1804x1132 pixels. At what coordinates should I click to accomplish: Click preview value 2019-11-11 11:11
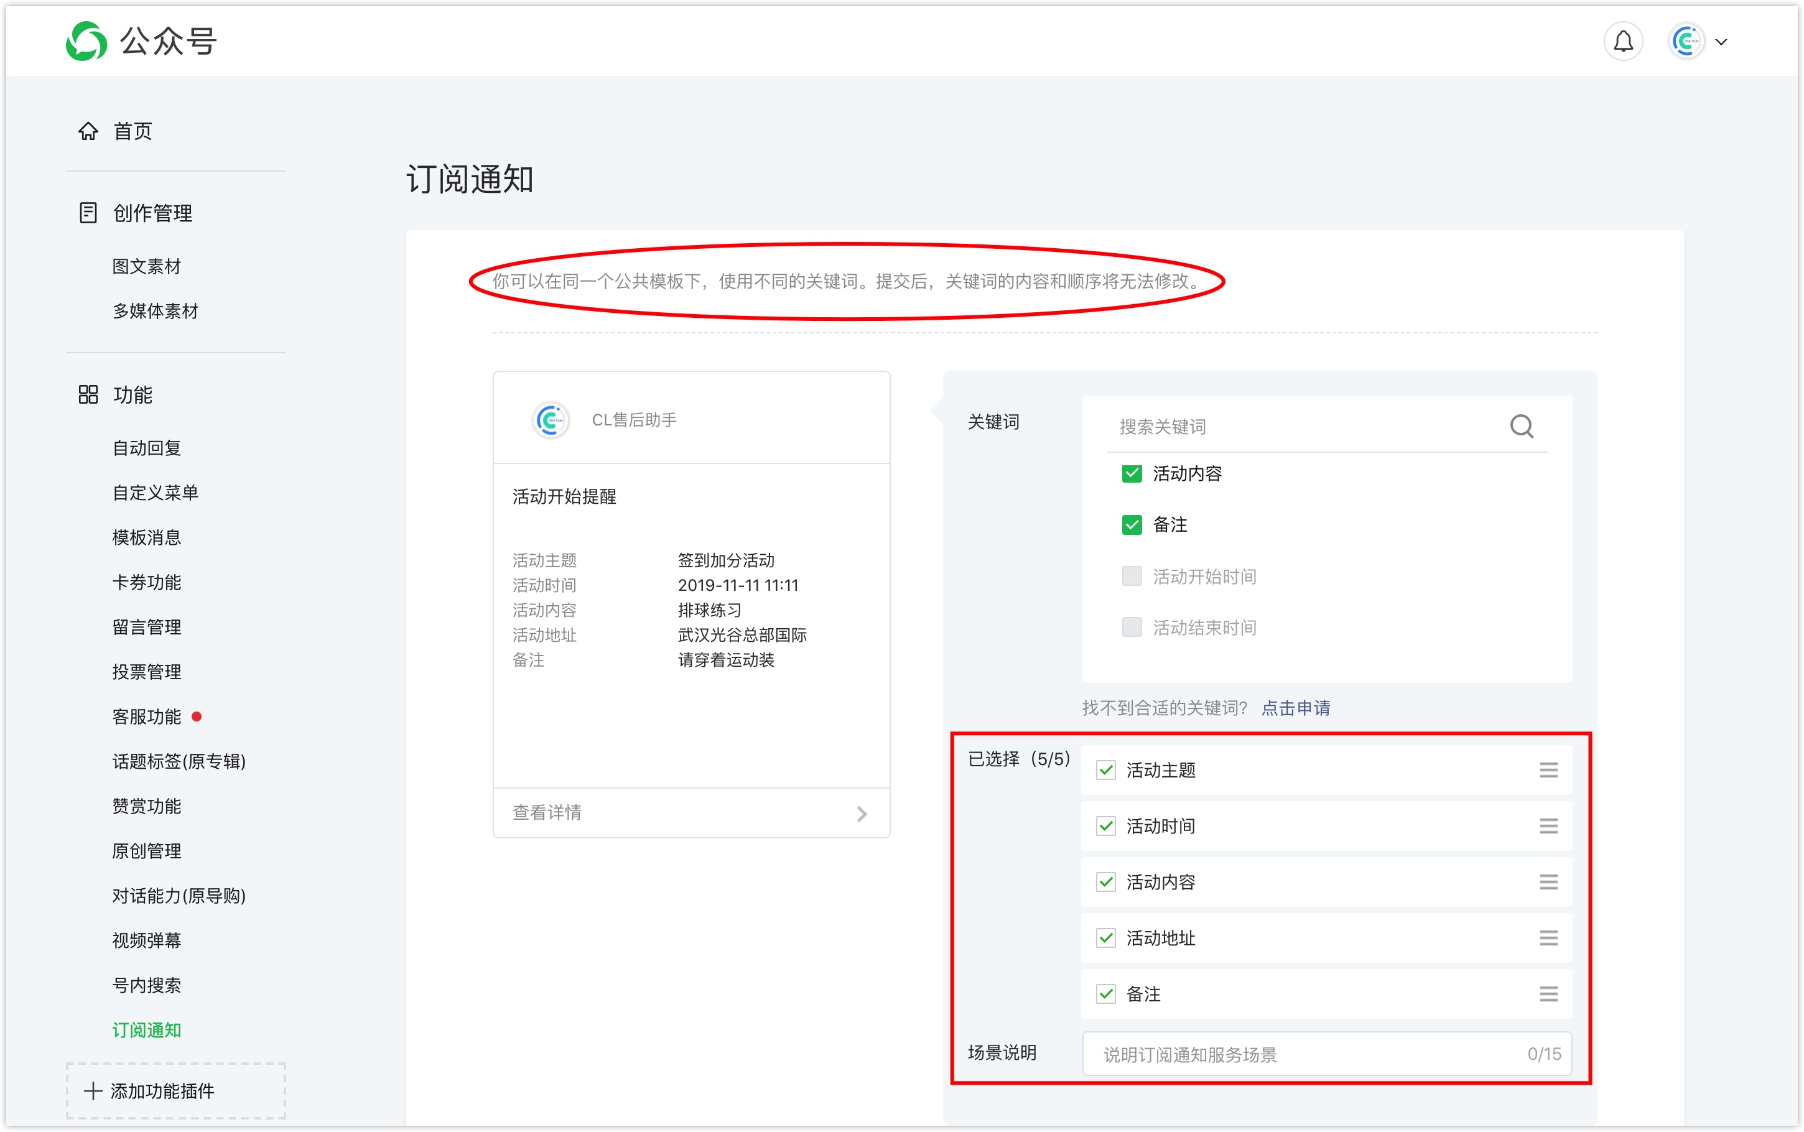click(738, 585)
